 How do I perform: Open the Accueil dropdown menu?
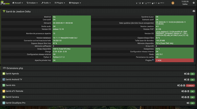(x=17, y=3)
